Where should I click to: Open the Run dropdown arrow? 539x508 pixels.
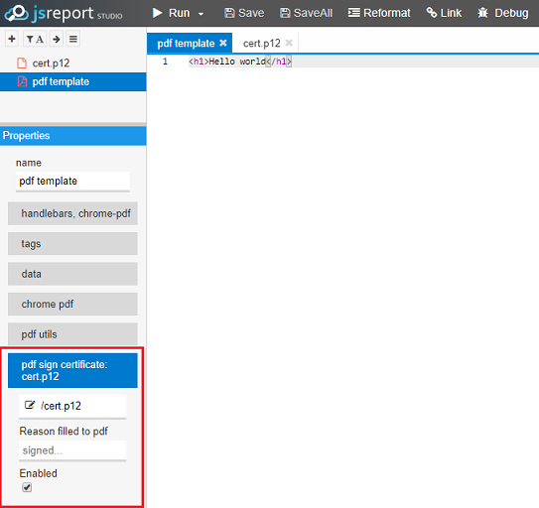(x=202, y=14)
